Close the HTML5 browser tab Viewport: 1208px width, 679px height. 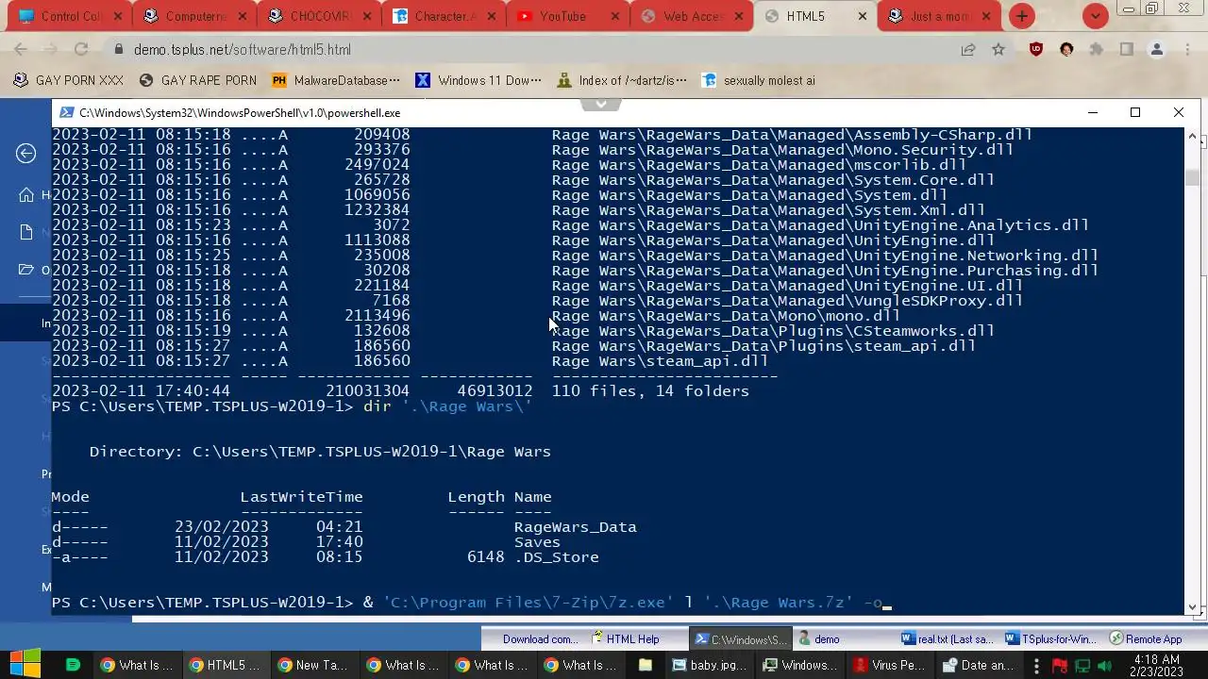[x=863, y=16]
